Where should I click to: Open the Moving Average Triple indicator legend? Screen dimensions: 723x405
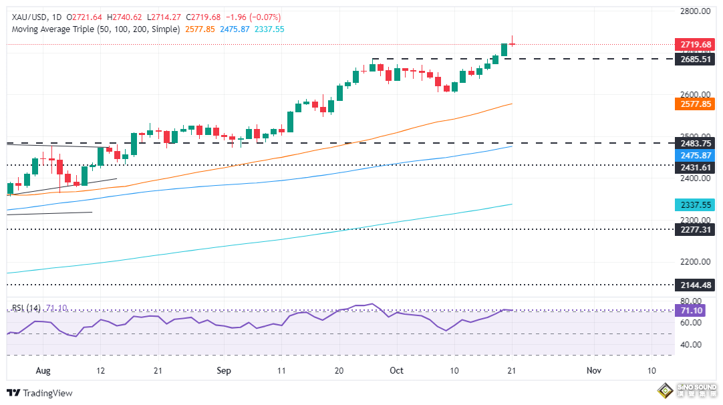[x=94, y=29]
